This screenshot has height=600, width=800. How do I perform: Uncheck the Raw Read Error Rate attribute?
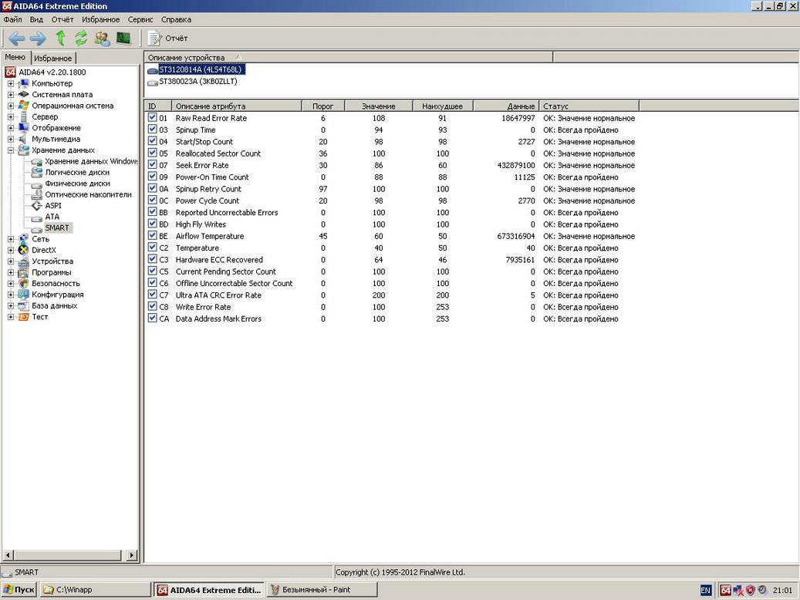152,117
